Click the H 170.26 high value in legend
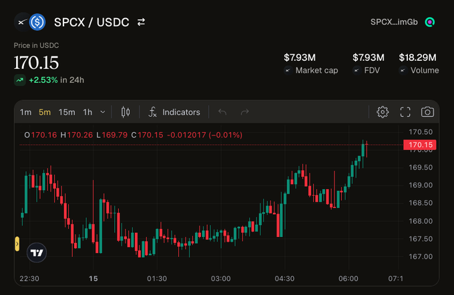The image size is (454, 295). (76, 135)
